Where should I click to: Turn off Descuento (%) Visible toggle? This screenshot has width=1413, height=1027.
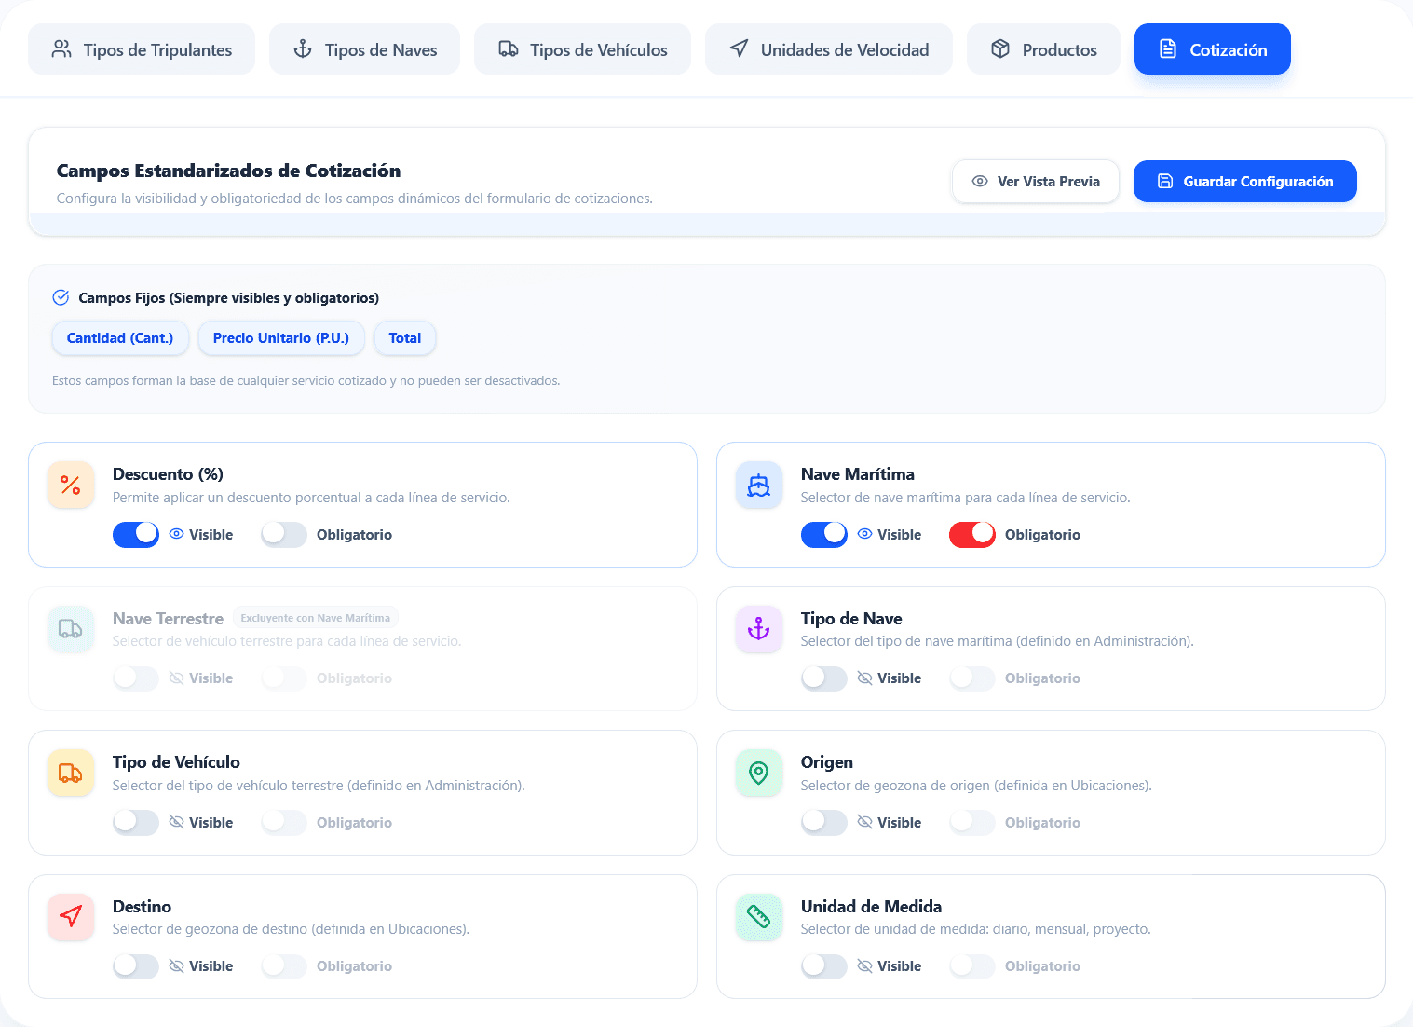136,534
